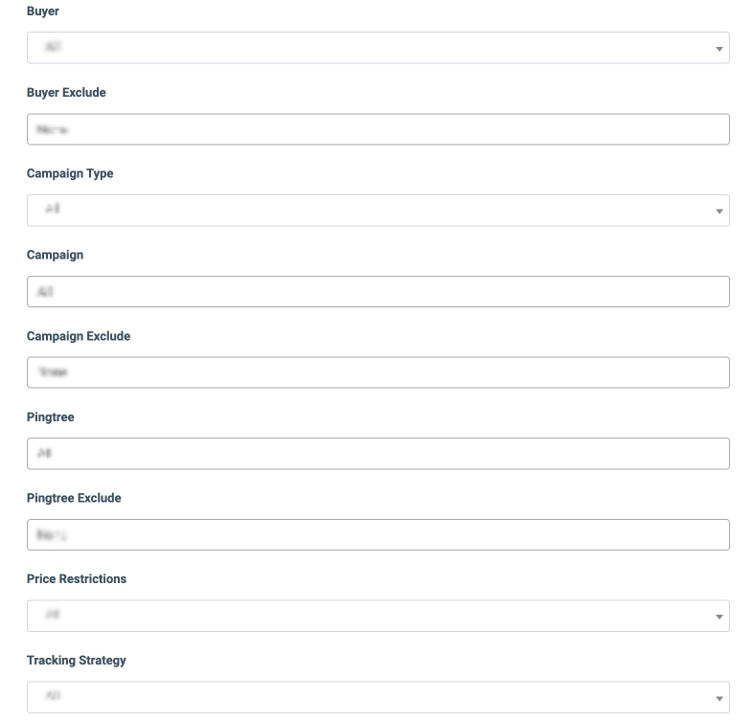
Task: Open the Campaign Type dropdown arrow
Action: [719, 211]
